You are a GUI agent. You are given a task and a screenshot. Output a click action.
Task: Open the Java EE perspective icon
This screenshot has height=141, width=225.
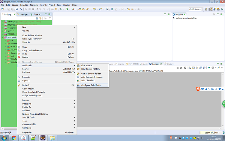click(211, 9)
